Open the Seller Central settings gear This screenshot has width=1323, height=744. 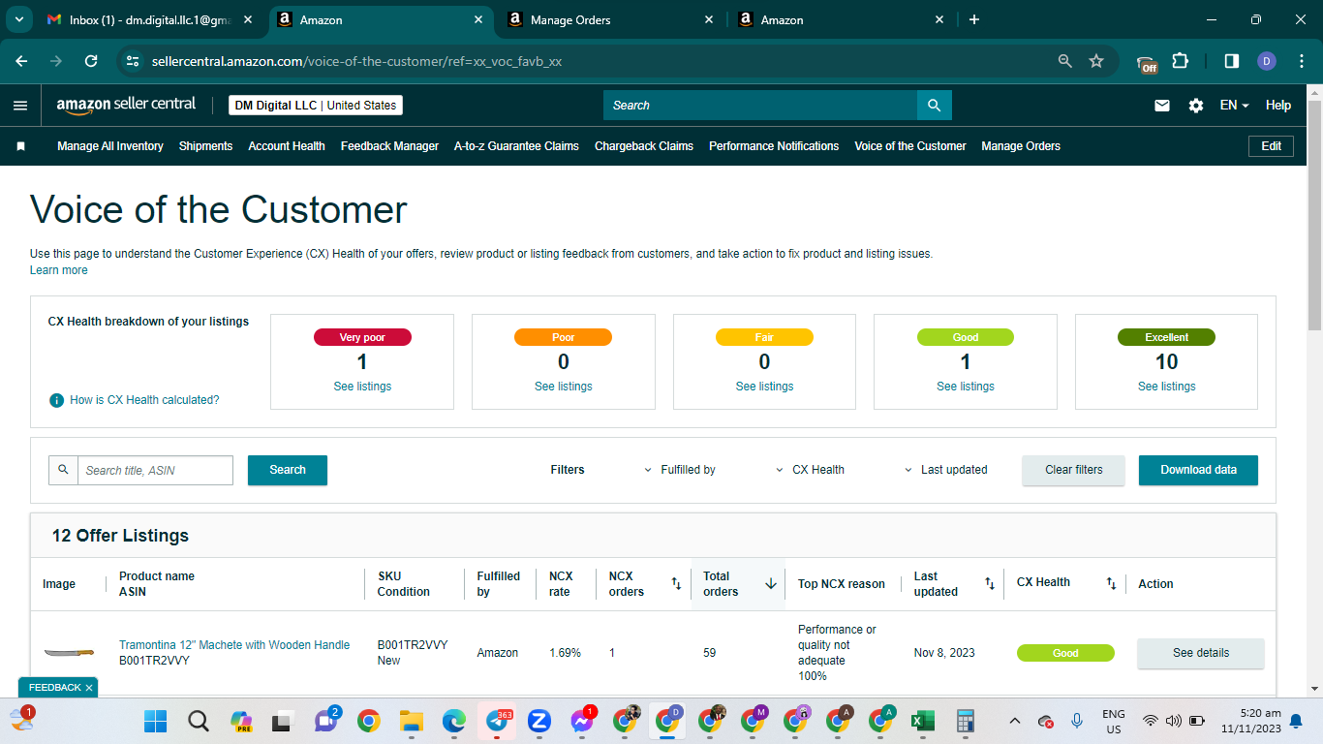(1196, 106)
